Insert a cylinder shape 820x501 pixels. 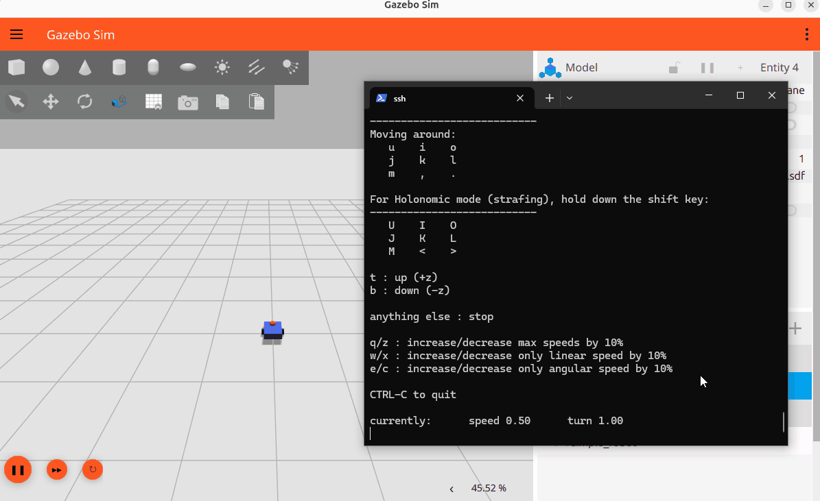119,67
